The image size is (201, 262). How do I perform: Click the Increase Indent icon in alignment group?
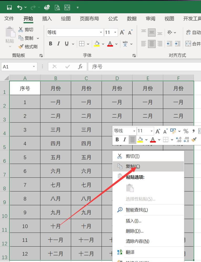click(177, 44)
